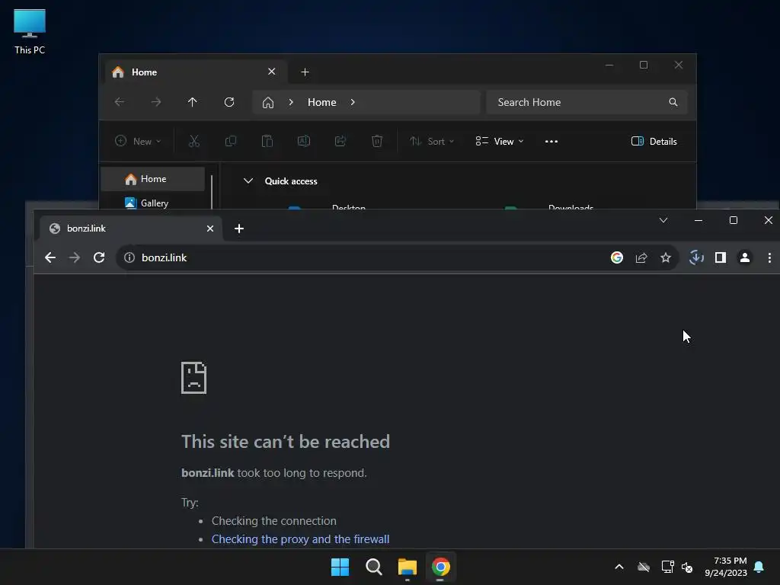
Task: Click the Share icon in Explorer toolbar
Action: [340, 141]
